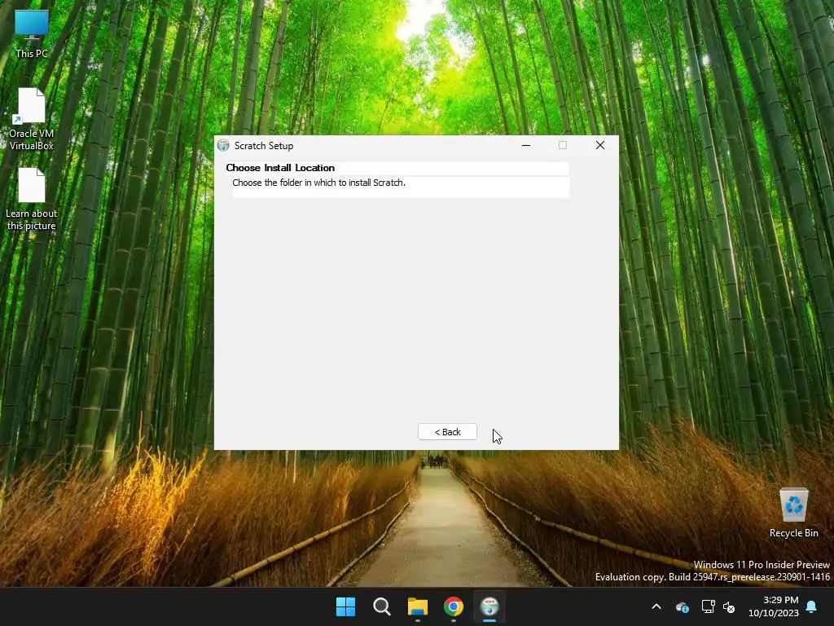Image resolution: width=834 pixels, height=626 pixels.
Task: Open the Windows Start menu
Action: 345,606
